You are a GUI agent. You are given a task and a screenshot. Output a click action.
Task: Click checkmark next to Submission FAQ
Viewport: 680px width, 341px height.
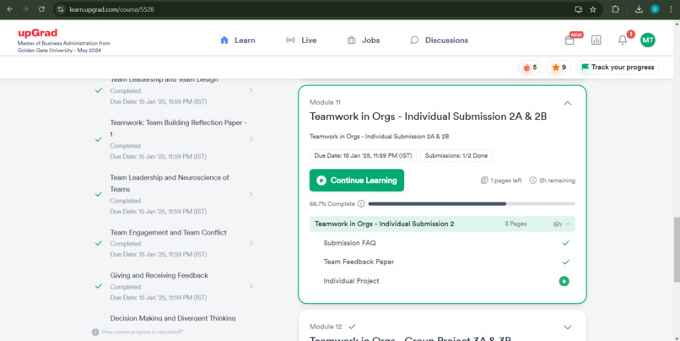pos(565,243)
